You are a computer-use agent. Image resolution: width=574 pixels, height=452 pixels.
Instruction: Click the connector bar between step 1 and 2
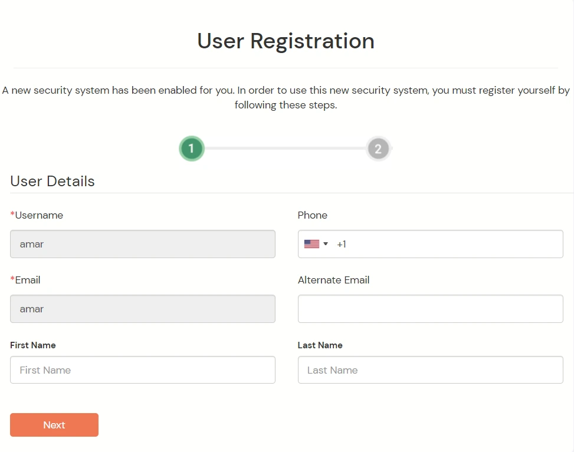pyautogui.click(x=285, y=149)
